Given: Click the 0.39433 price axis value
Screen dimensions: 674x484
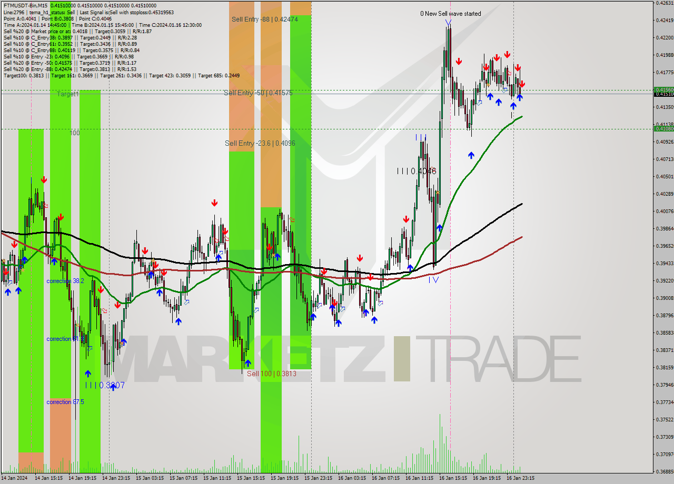Looking at the screenshot, I should tap(665, 264).
